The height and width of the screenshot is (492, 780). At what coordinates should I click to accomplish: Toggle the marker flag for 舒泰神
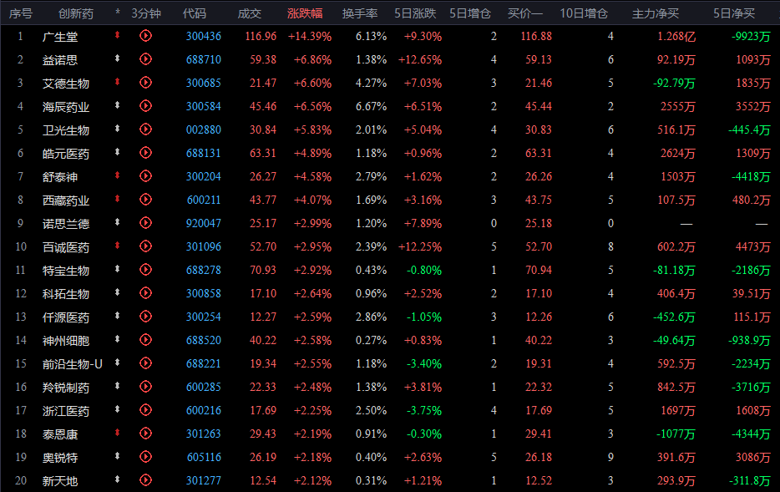pyautogui.click(x=118, y=176)
